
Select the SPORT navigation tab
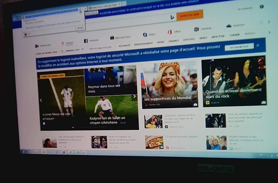pos(161,42)
